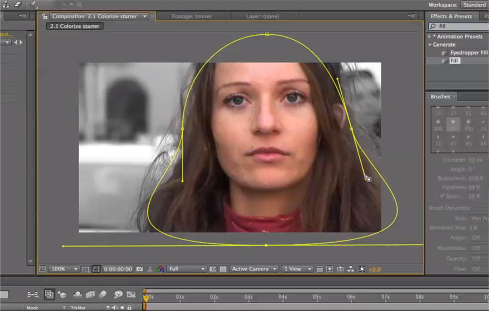The image size is (489, 311).
Task: Open the Active Camera view dropdown
Action: pos(253,269)
